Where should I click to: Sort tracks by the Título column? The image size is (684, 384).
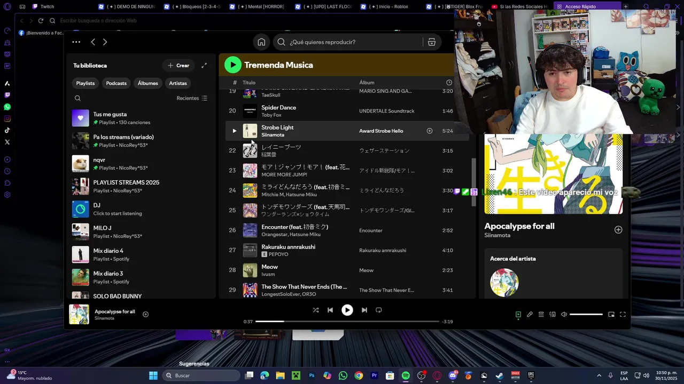pos(249,83)
